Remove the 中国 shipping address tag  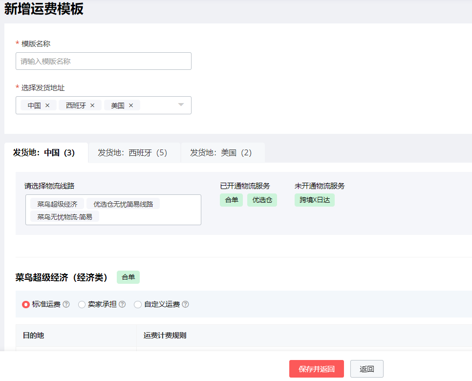tap(47, 106)
